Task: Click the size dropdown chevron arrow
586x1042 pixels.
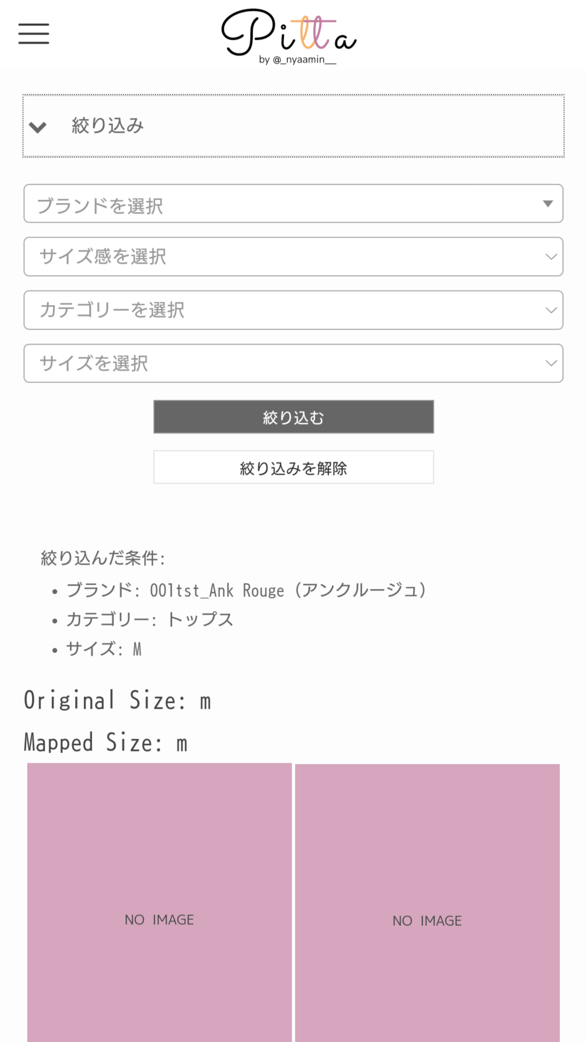Action: click(551, 363)
